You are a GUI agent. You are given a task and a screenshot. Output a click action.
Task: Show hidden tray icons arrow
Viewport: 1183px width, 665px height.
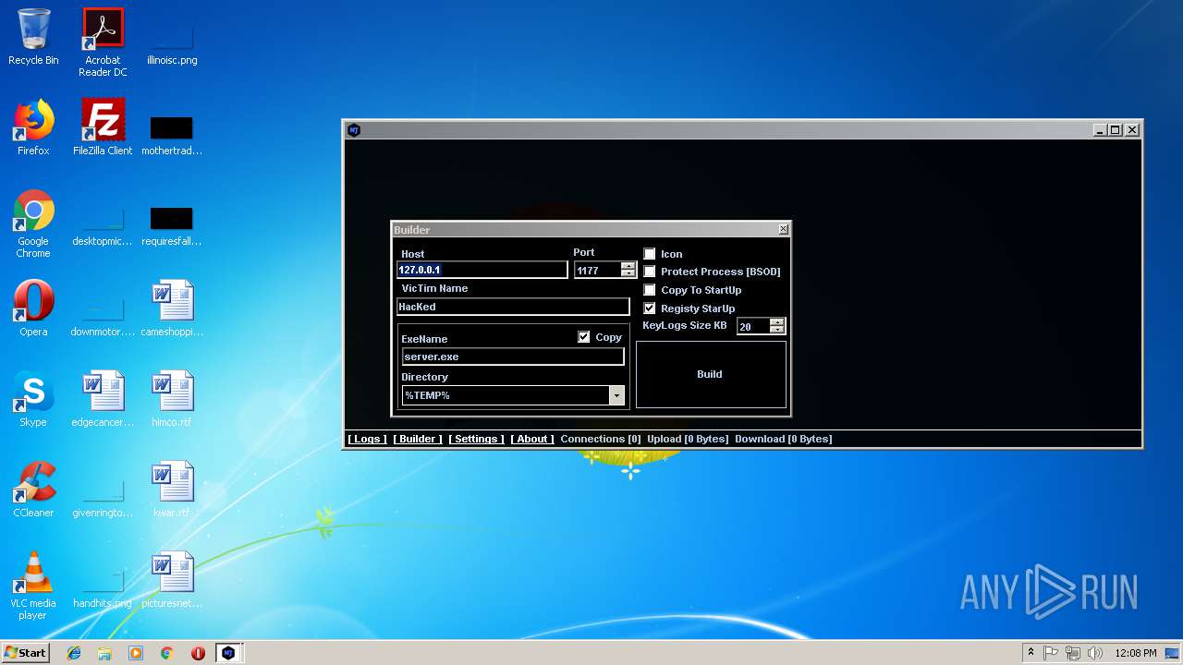[x=1031, y=653]
